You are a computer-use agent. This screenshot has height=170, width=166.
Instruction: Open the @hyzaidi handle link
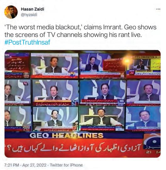click(29, 15)
